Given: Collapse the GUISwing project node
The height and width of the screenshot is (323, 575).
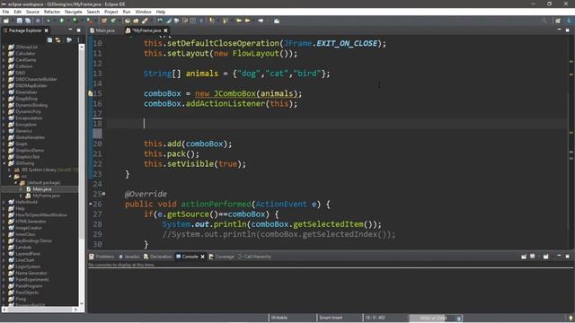Looking at the screenshot, I should (4, 163).
